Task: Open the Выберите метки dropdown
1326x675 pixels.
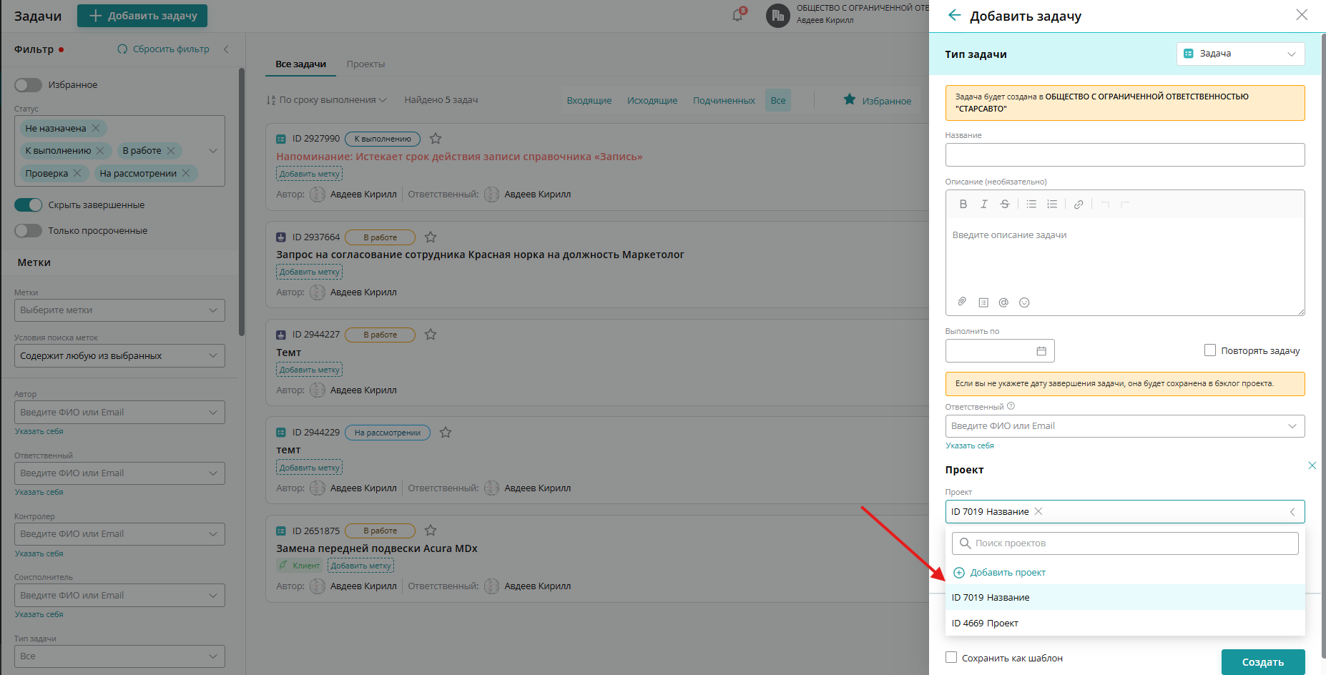Action: pyautogui.click(x=119, y=310)
